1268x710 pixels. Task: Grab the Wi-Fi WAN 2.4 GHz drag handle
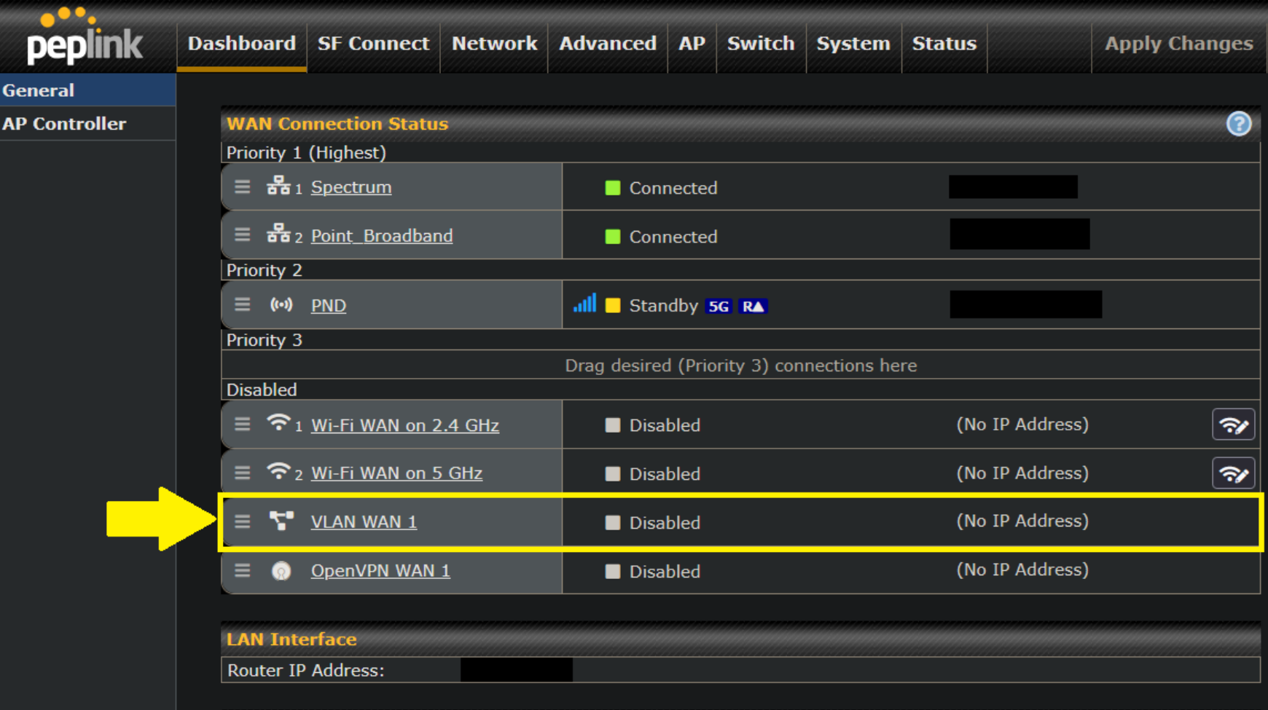coord(243,424)
